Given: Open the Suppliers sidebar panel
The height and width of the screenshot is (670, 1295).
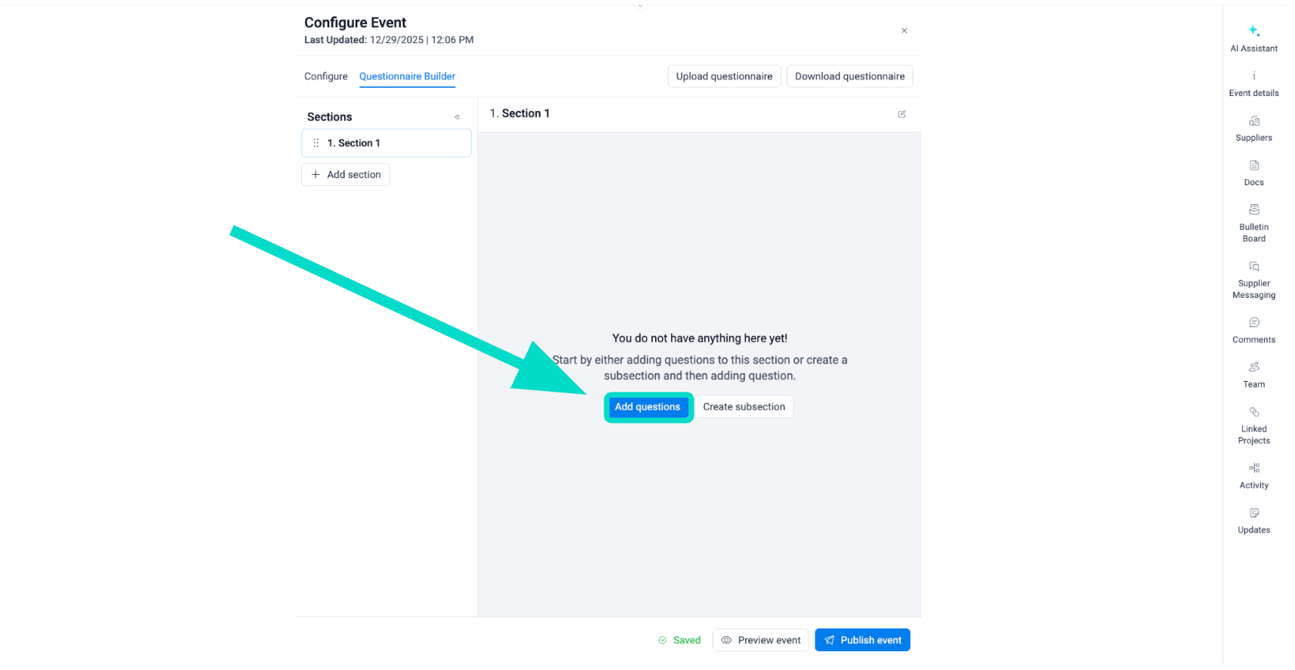Looking at the screenshot, I should pyautogui.click(x=1253, y=128).
